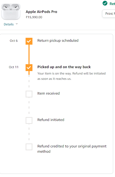Expand the Details chevron arrow
The height and width of the screenshot is (177, 115).
pyautogui.click(x=17, y=24)
